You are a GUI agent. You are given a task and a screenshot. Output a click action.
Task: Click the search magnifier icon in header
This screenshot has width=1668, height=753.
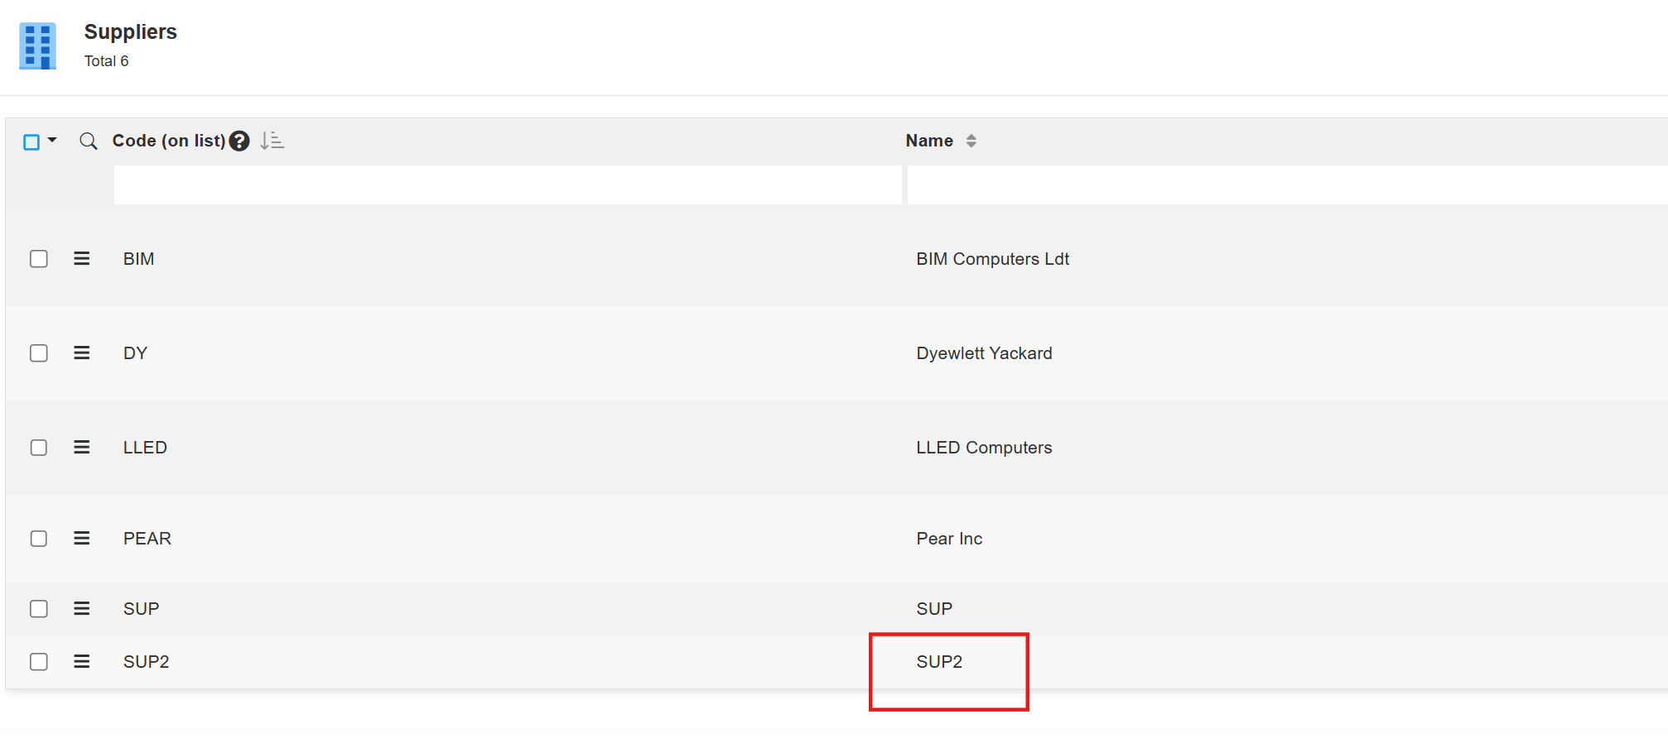(x=88, y=141)
